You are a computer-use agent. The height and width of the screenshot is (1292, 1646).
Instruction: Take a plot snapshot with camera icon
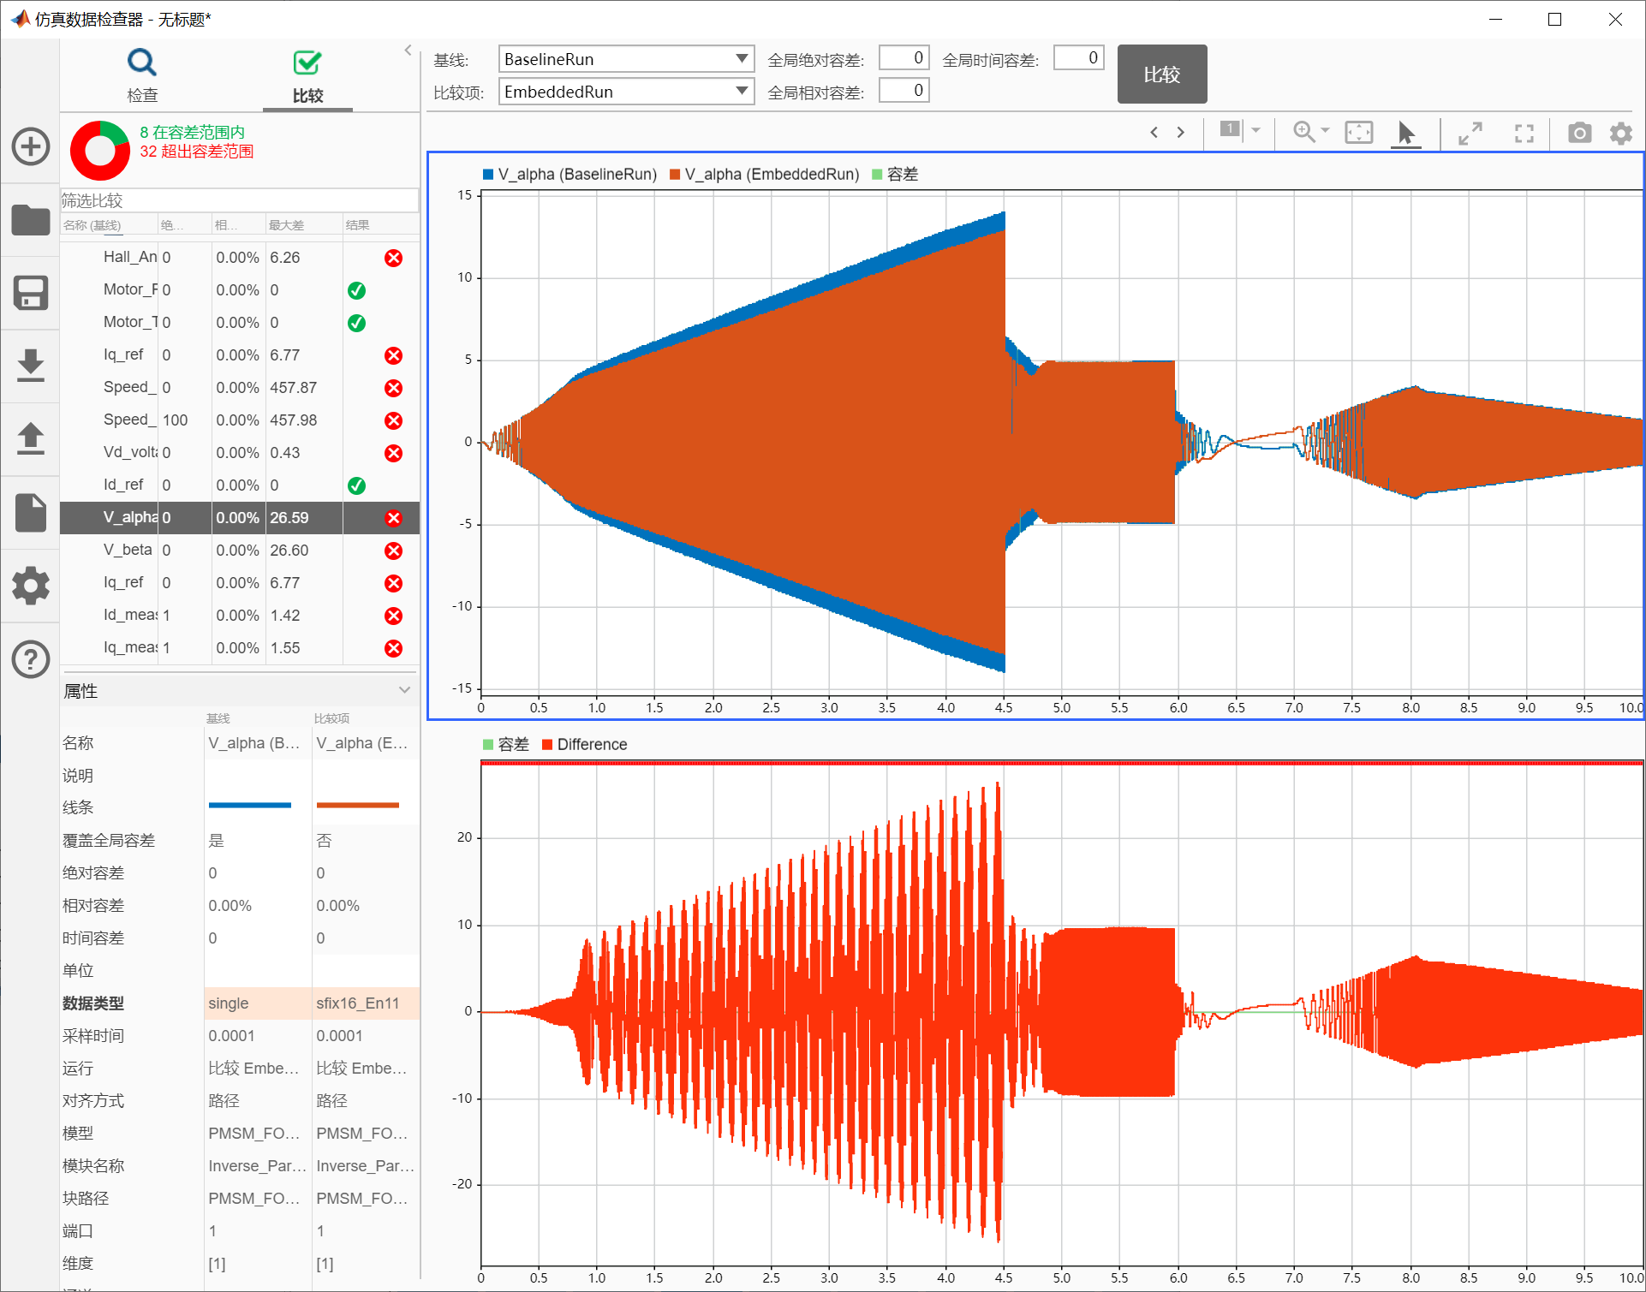(x=1579, y=133)
